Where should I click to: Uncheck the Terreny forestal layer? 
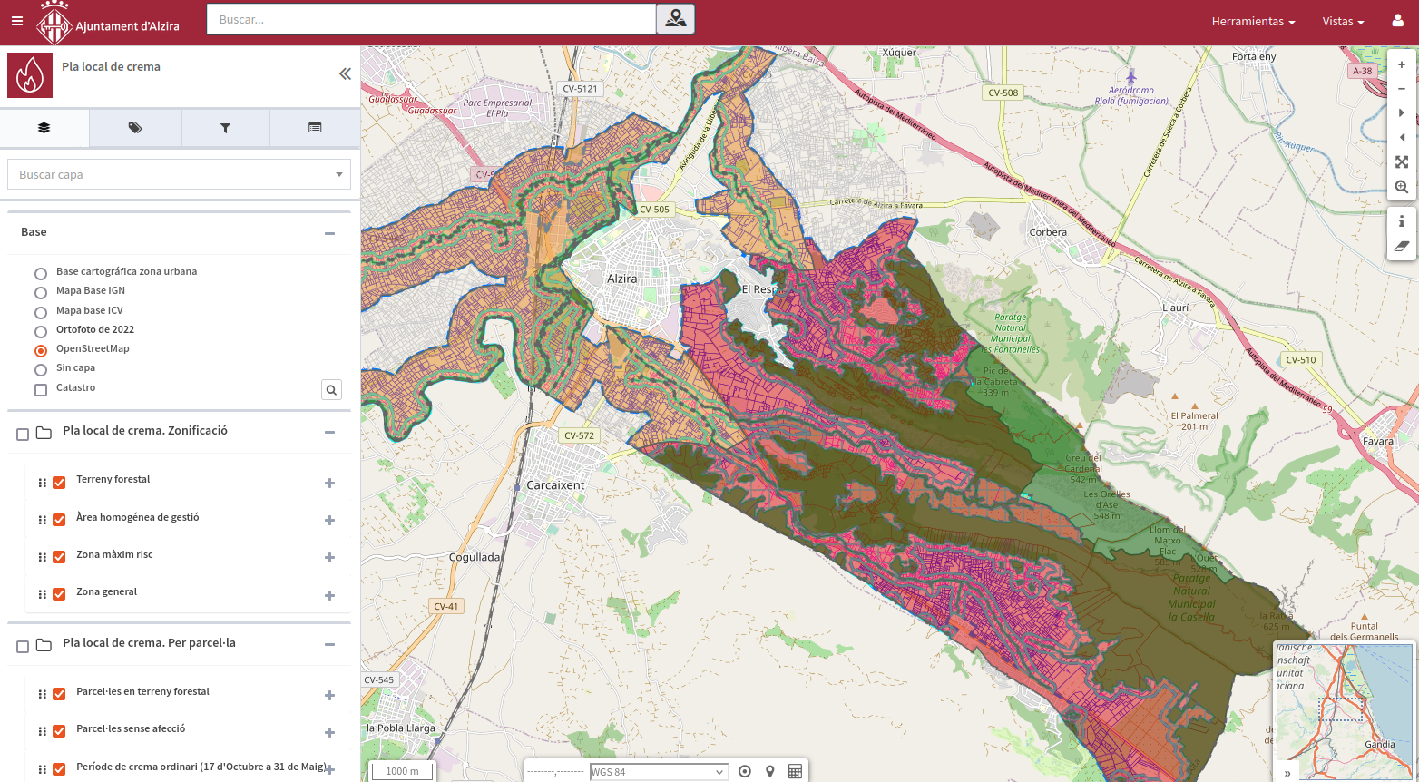[59, 483]
